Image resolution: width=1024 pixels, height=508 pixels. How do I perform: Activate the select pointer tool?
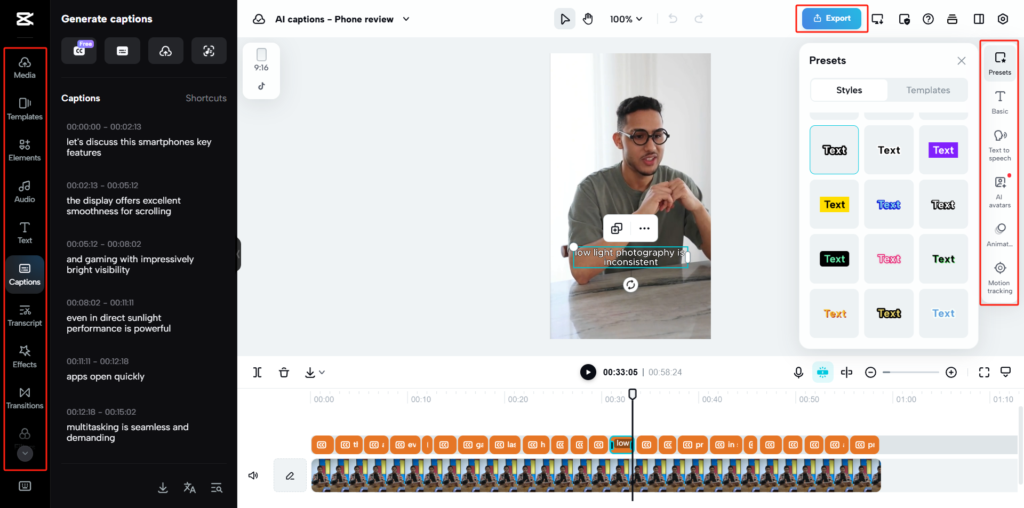tap(565, 19)
